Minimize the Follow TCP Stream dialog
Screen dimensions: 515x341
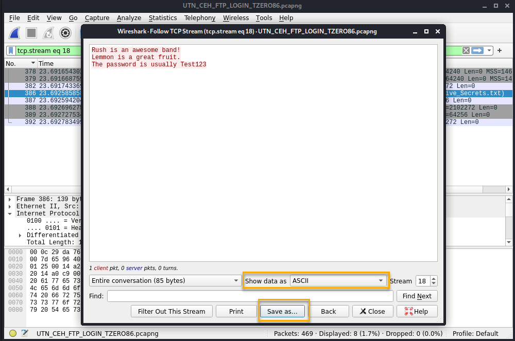click(x=415, y=31)
